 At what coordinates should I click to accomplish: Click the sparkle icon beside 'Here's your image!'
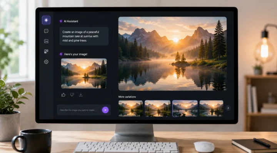pos(61,54)
